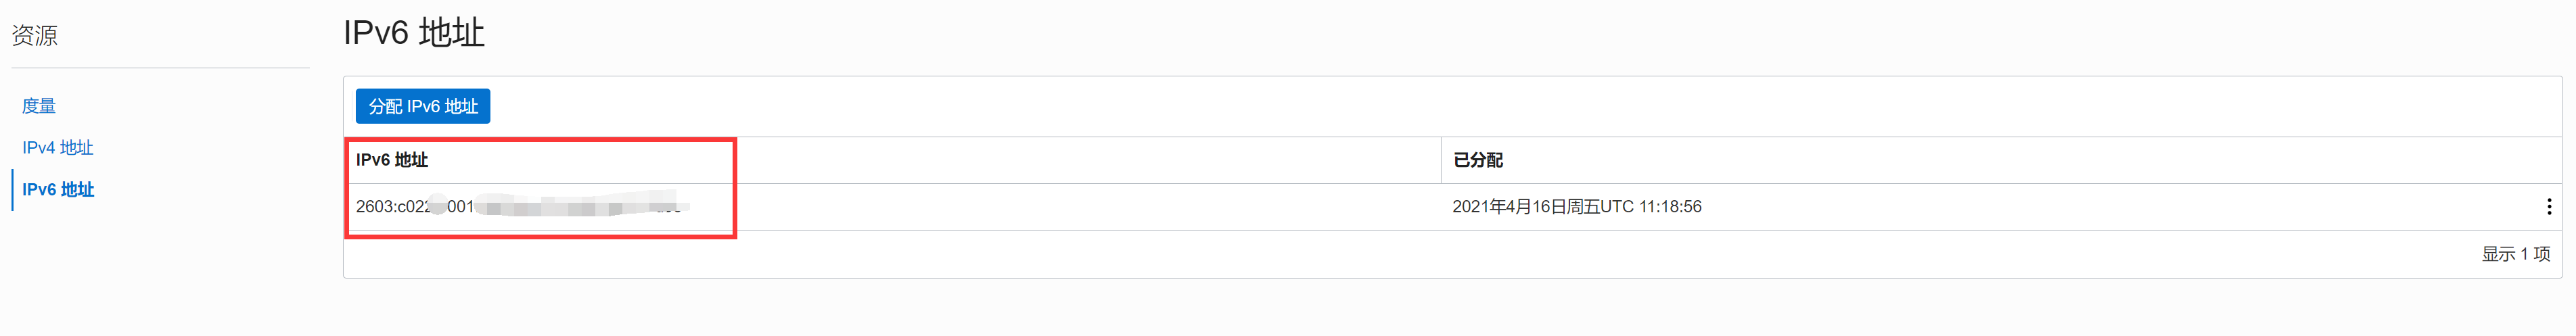Click the 已分配 column header
Viewport: 2576px width, 336px height.
point(1477,160)
